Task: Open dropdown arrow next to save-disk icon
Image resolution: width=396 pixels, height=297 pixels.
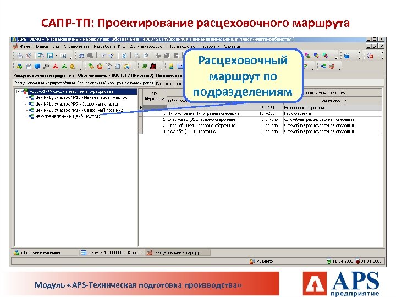Action: click(x=57, y=56)
